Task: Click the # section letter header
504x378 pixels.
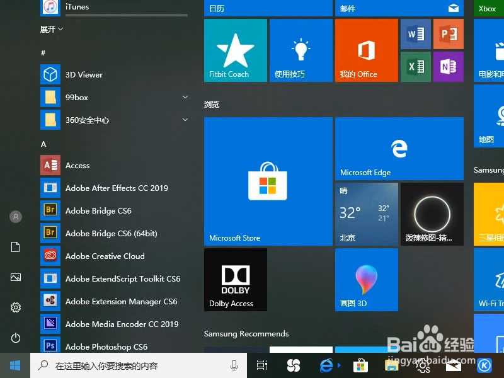Action: (43, 53)
